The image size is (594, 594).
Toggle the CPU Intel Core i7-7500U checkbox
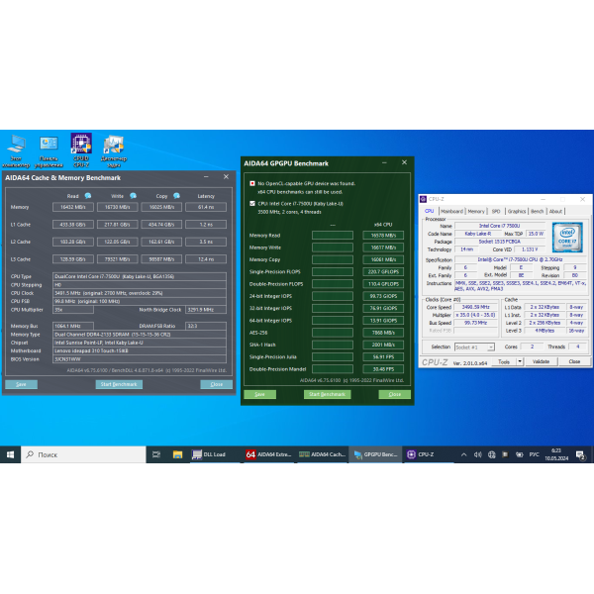[252, 203]
